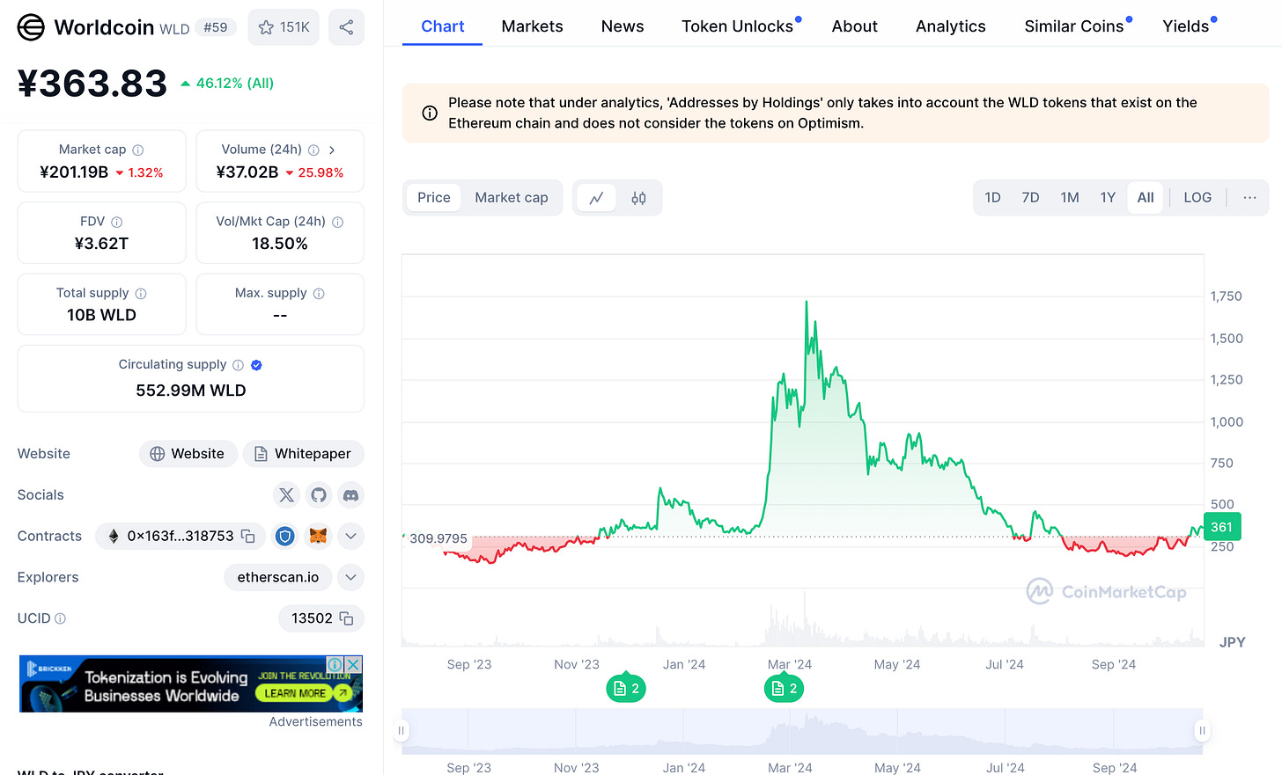Viewport: 1282px width, 775px height.
Task: Copy the UCID 13502 value
Action: [x=347, y=618]
